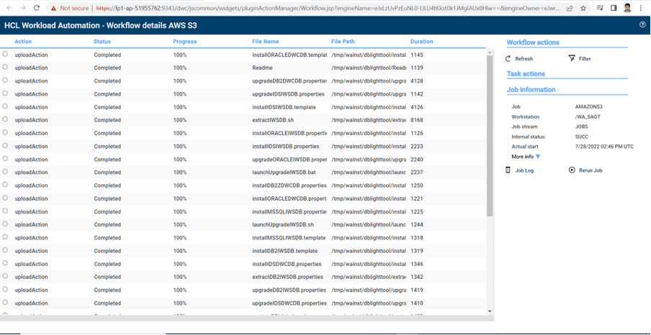
Task: Click file name installDB2ZDWCDB.properties
Action: coord(289,185)
